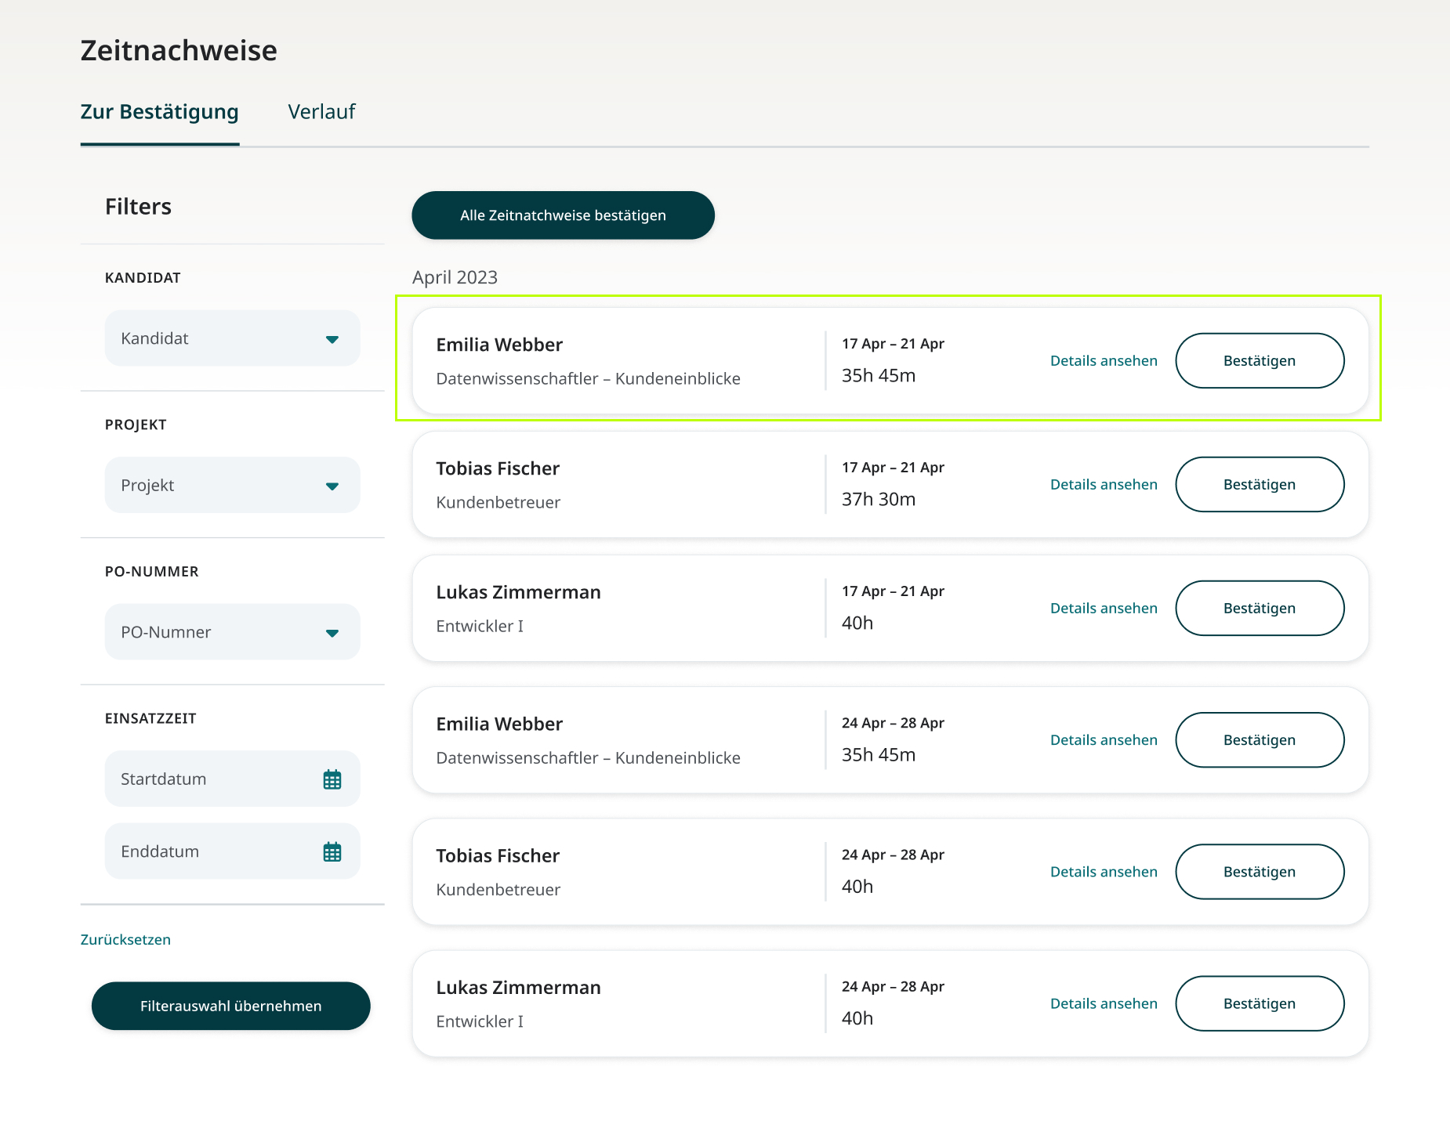Click Alle Zeitnatchweise bestätigen
This screenshot has height=1124, width=1450.
(563, 215)
